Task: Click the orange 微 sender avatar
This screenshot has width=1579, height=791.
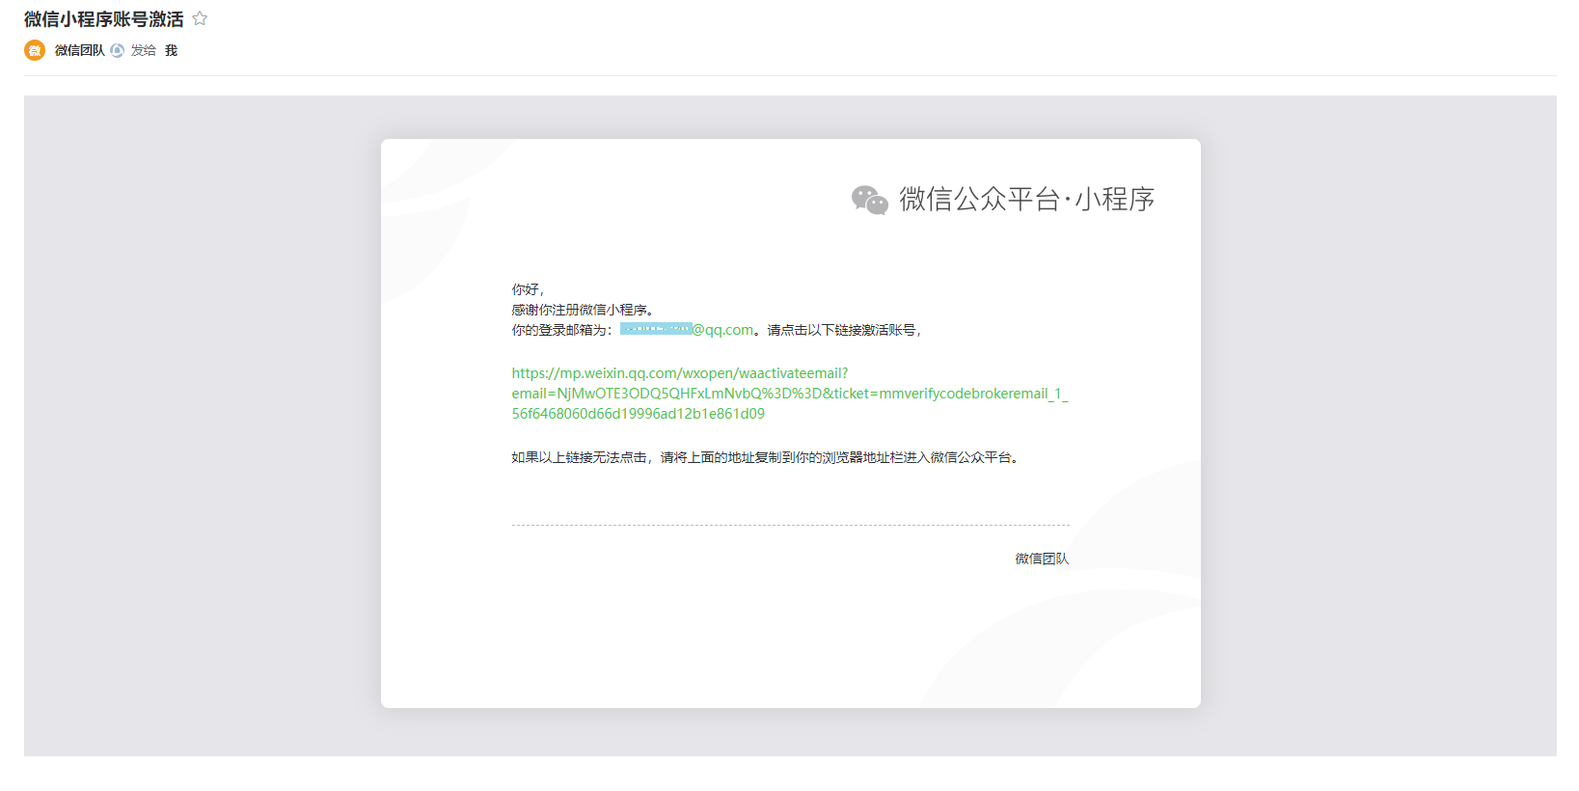Action: pos(35,50)
